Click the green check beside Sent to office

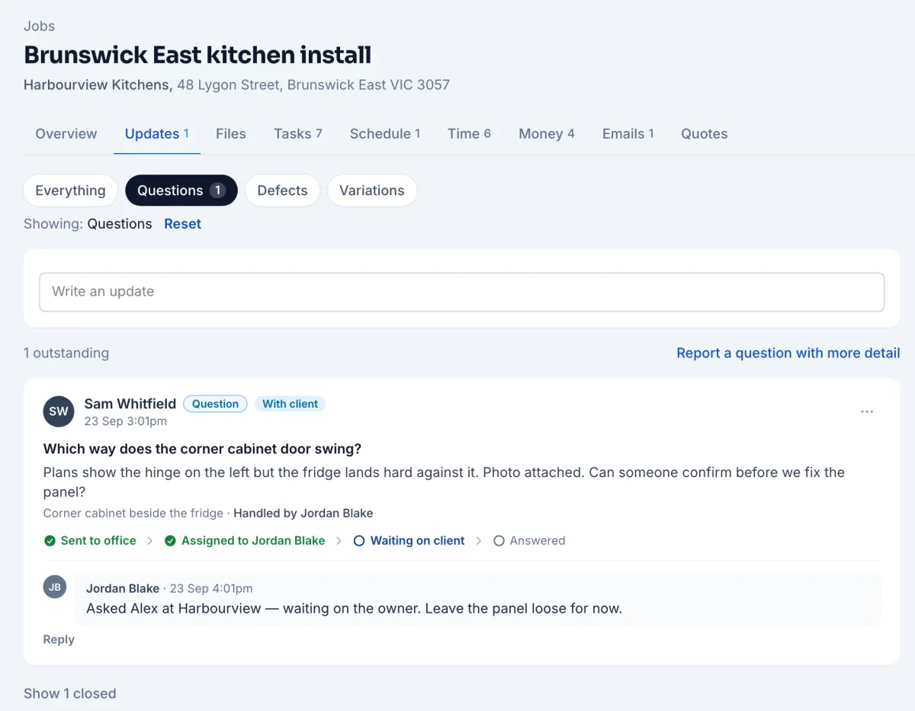(x=50, y=541)
